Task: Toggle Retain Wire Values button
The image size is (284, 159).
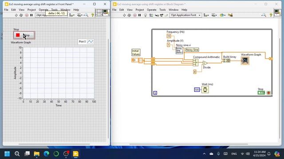Action: pos(151,15)
